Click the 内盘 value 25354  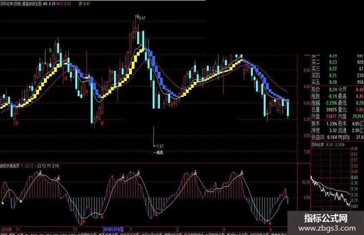[358, 116]
